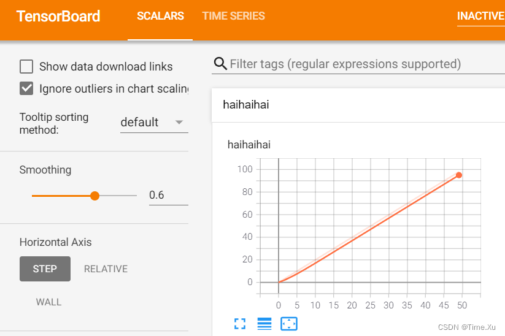Open the INACTIVE dashboards dropdown

pos(480,16)
